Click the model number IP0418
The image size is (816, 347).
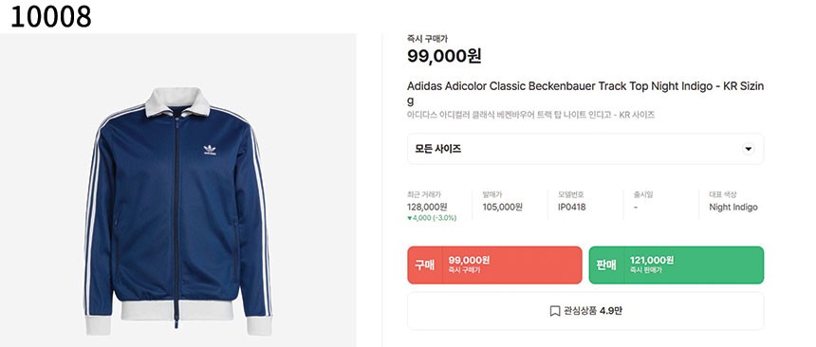tap(572, 207)
